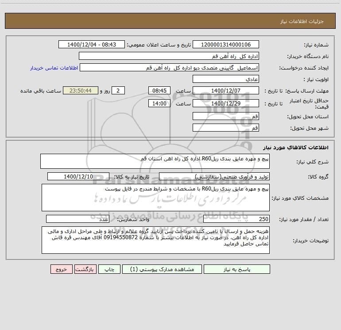Click the نام دستگاه خریدار field
Image resolution: width=341 pixels, height=330 pixels.
click(169, 56)
